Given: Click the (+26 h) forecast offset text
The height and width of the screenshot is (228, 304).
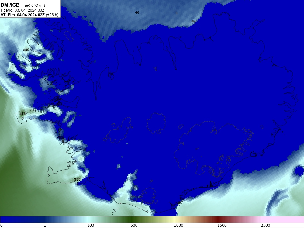Looking at the screenshot, I should click(x=52, y=15).
